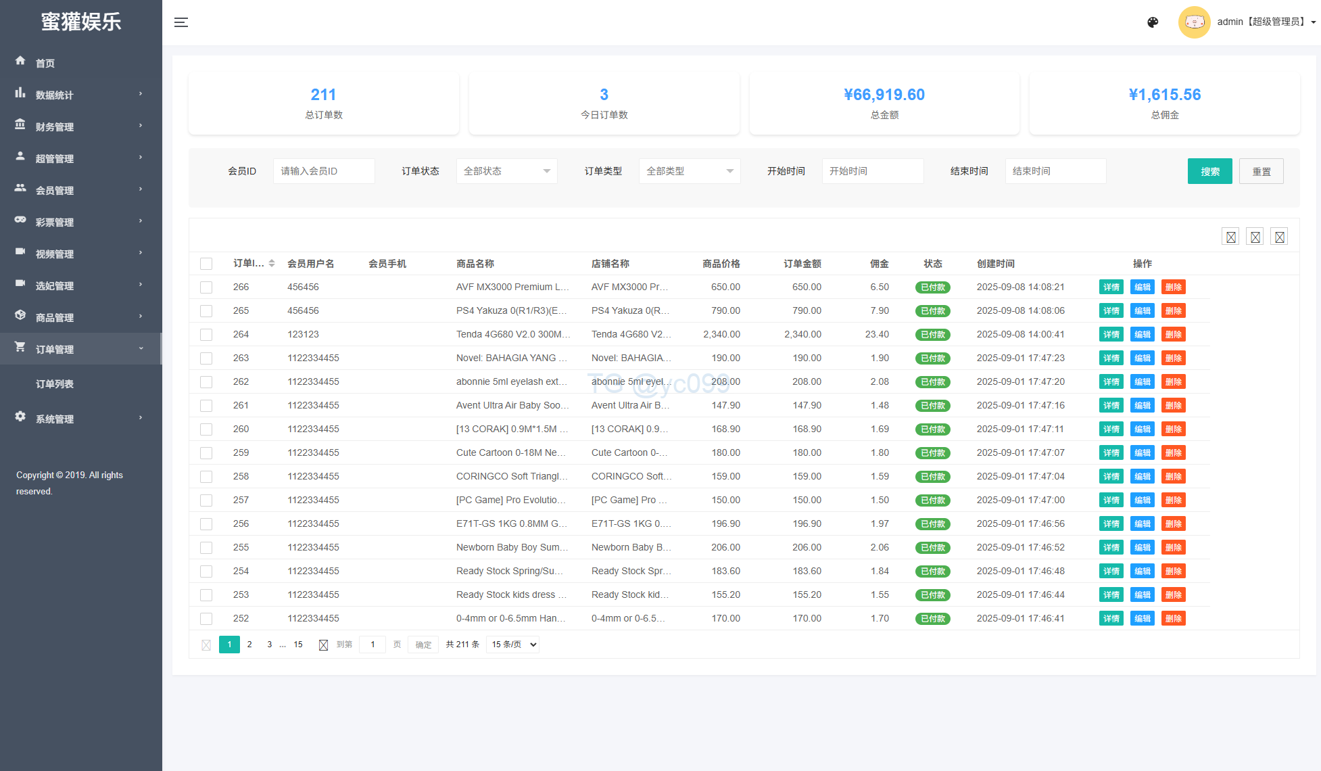Change the 15 rows per page selector

click(513, 645)
